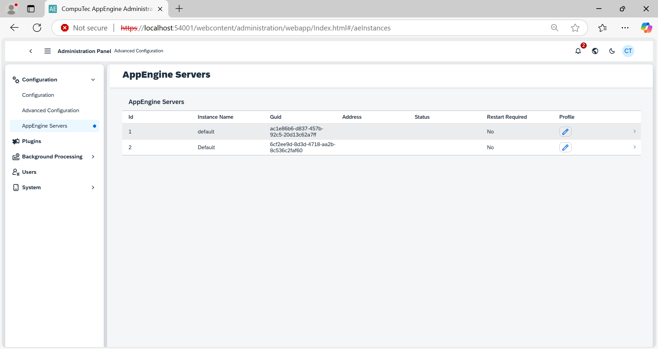Expand the Background Processing section
Viewport: 658px width, 349px height.
coord(93,157)
